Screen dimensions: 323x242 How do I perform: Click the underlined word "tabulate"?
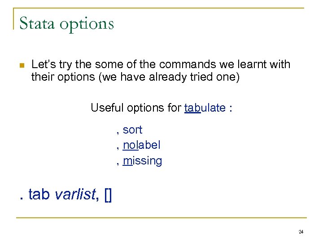coord(204,108)
